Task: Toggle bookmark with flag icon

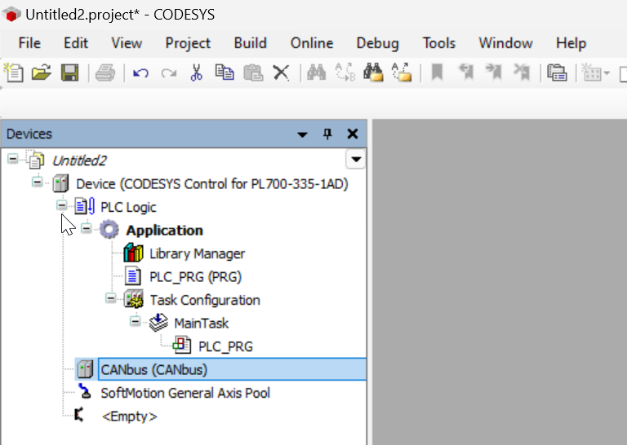Action: pyautogui.click(x=437, y=73)
